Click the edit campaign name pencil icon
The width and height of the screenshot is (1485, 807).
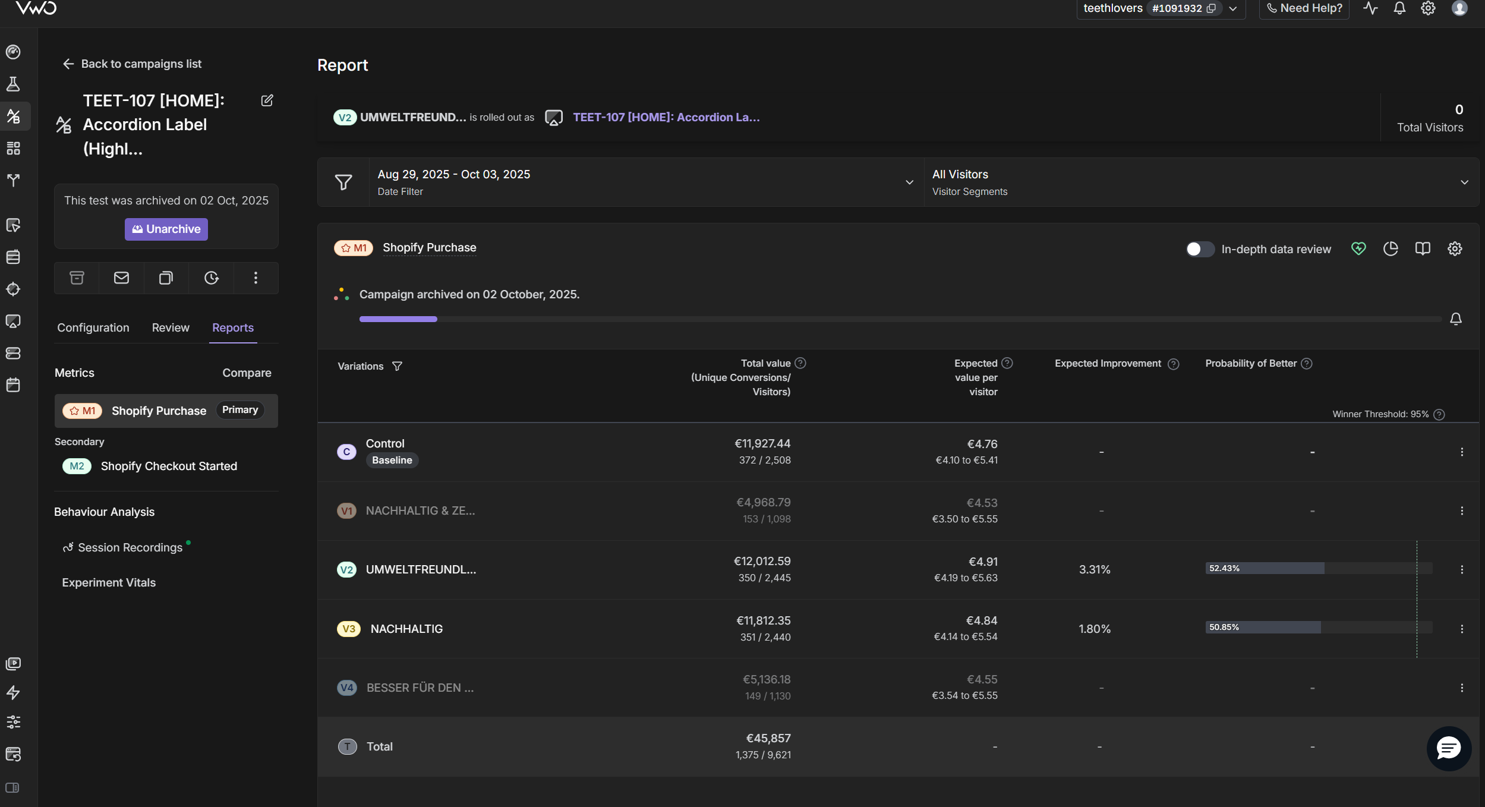pos(267,100)
